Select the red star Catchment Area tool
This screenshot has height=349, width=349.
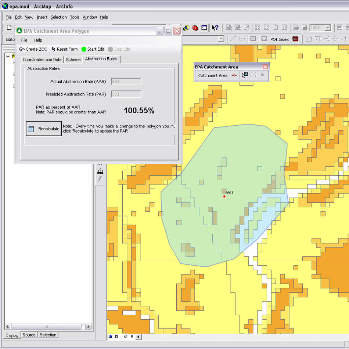click(234, 75)
